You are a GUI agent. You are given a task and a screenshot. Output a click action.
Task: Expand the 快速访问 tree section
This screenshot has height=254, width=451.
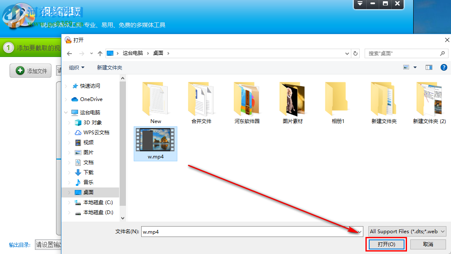point(66,86)
